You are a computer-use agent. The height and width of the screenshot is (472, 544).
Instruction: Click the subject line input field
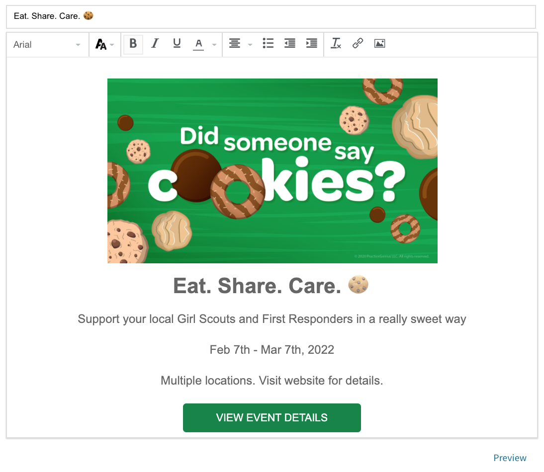(x=271, y=16)
